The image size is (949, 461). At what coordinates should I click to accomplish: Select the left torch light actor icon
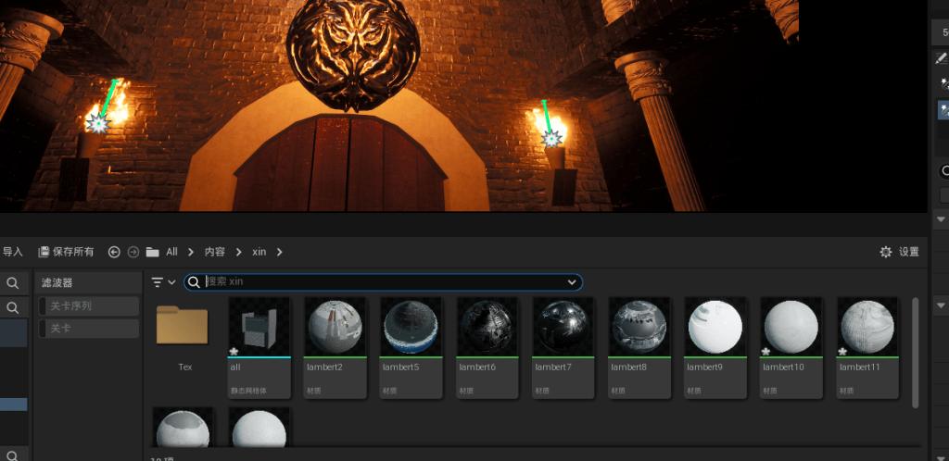click(x=98, y=123)
